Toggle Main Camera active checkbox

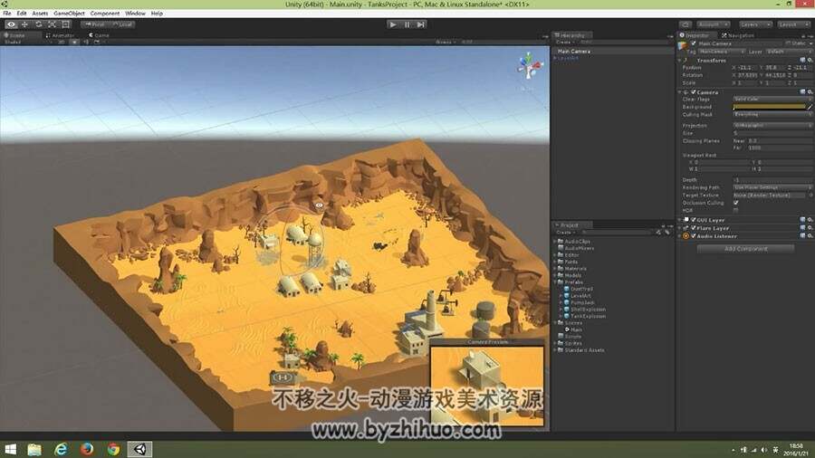click(x=694, y=43)
